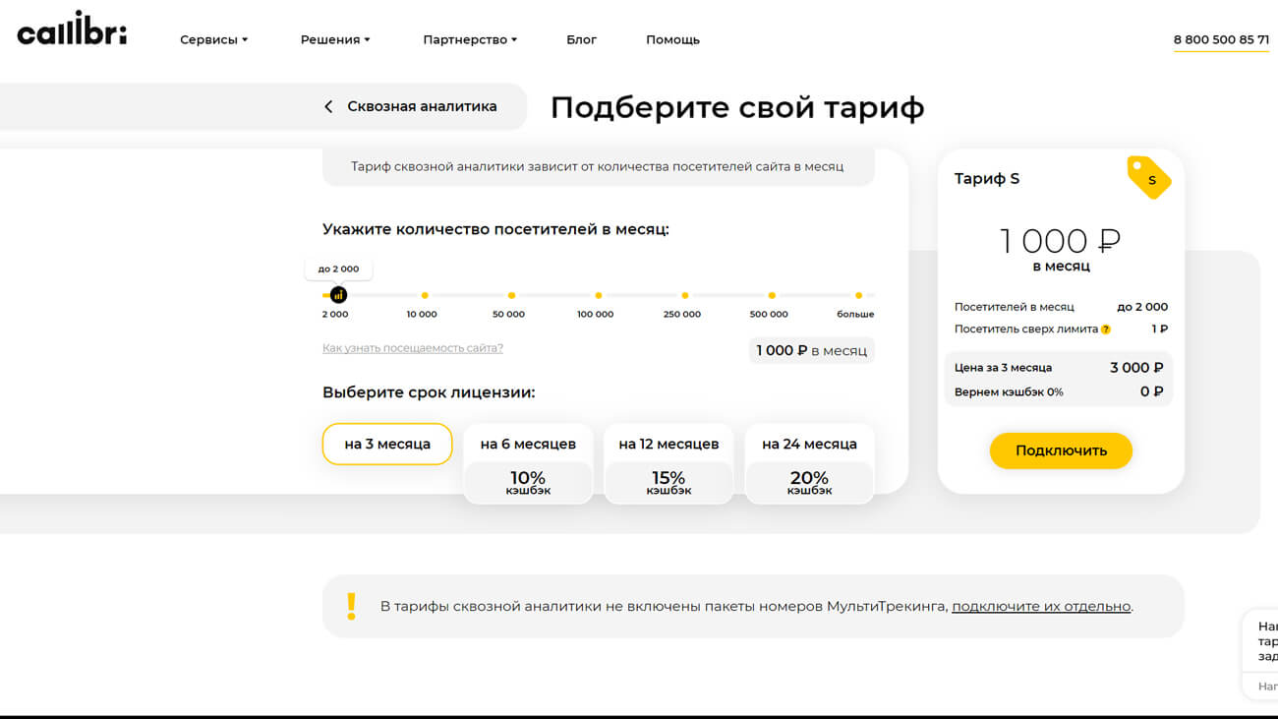Follow the подключите их отдельно link

(x=1041, y=606)
